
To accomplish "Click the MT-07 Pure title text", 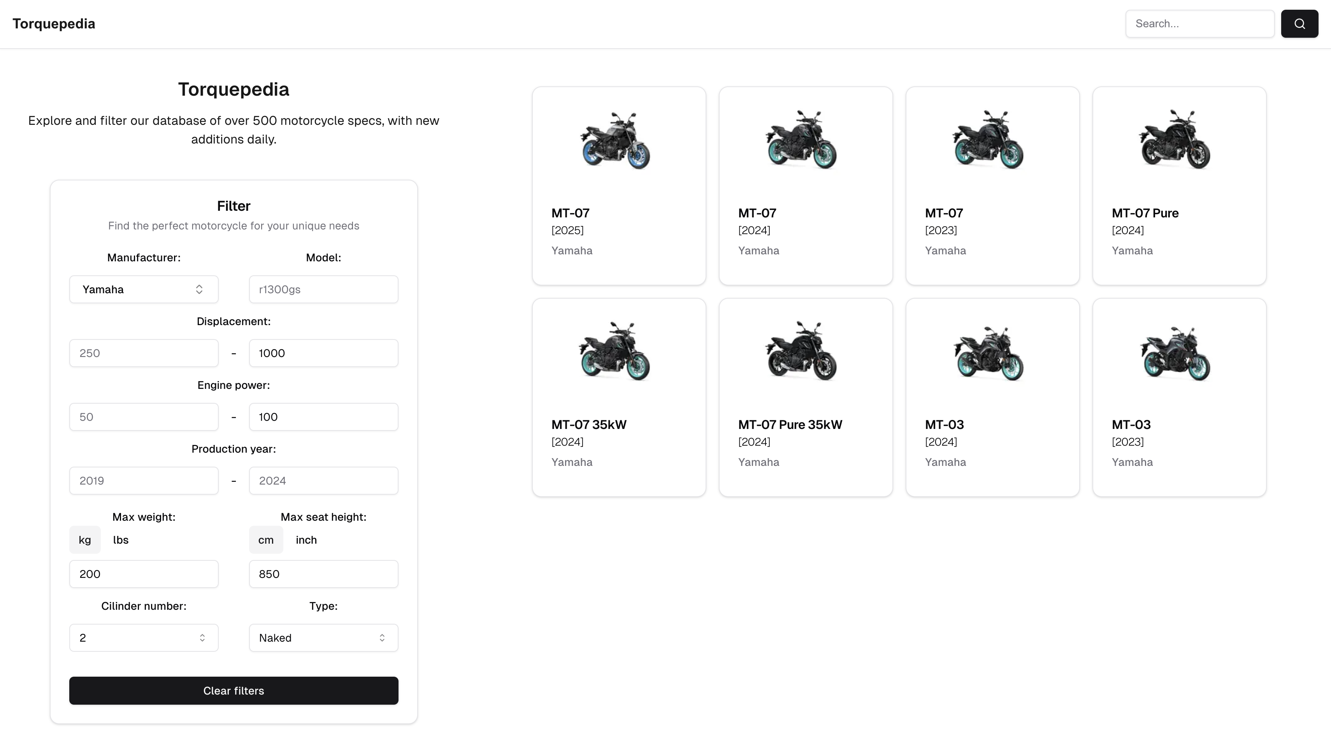I will coord(1145,213).
